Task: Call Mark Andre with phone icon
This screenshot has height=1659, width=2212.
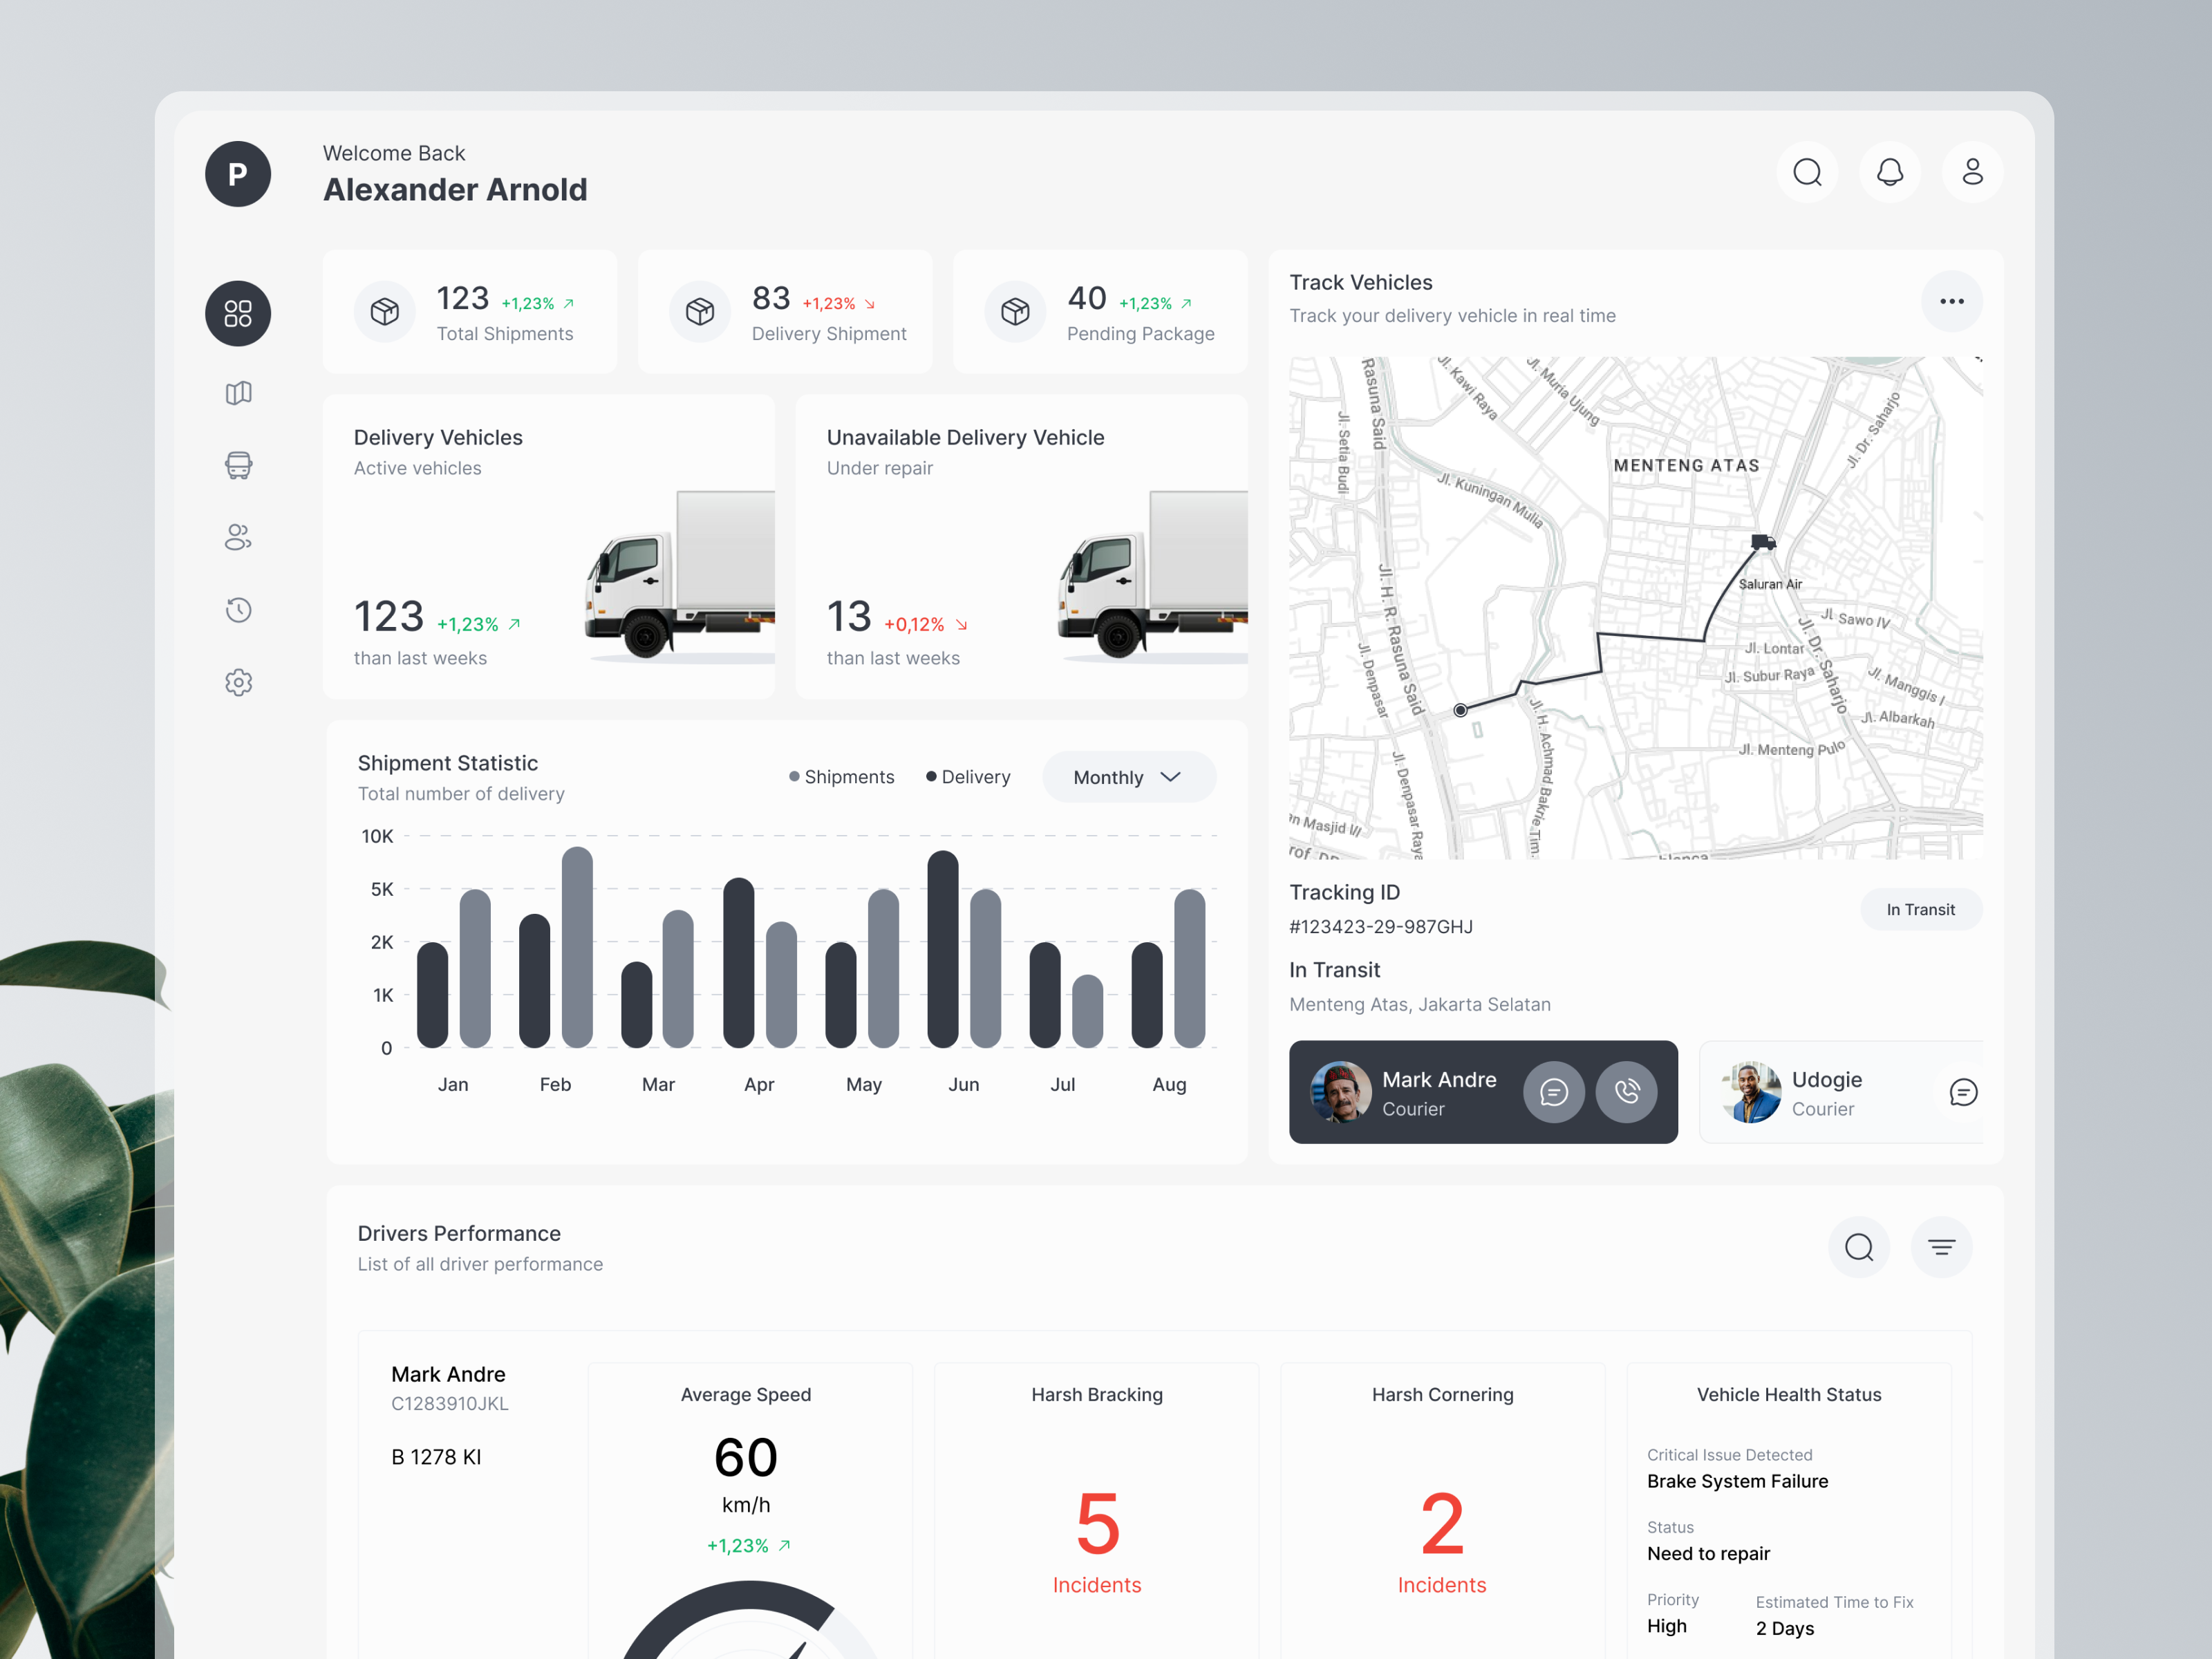Action: click(1626, 1092)
